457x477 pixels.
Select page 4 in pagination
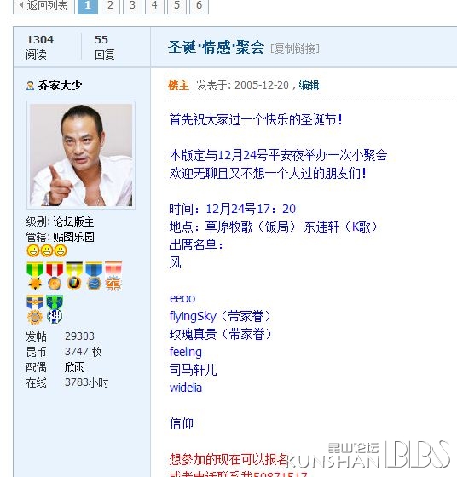154,5
